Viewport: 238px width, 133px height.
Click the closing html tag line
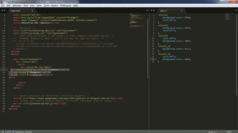13,109
